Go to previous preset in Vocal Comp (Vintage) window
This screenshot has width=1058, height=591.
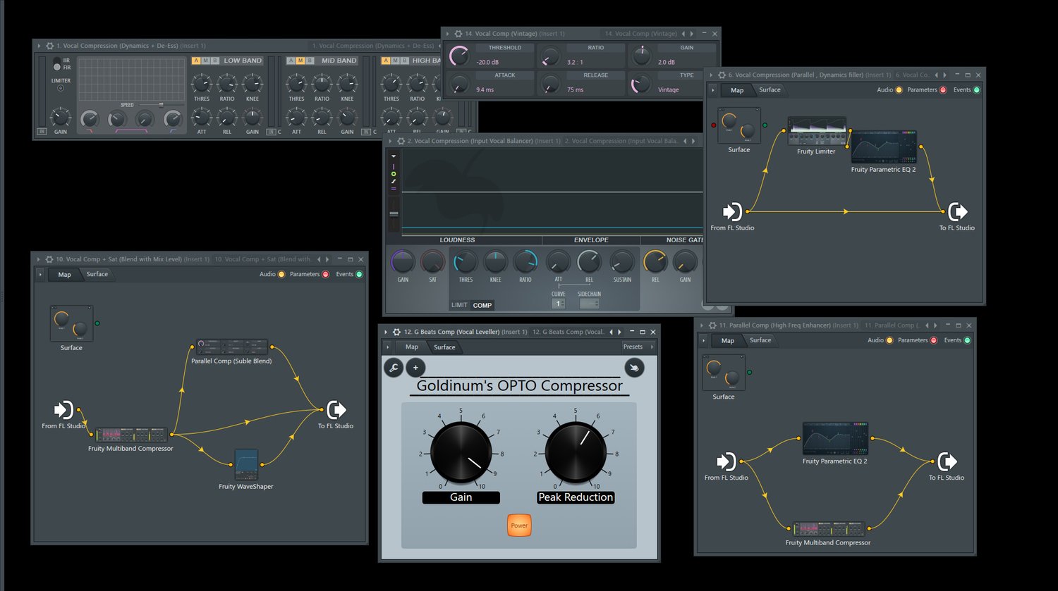point(683,34)
